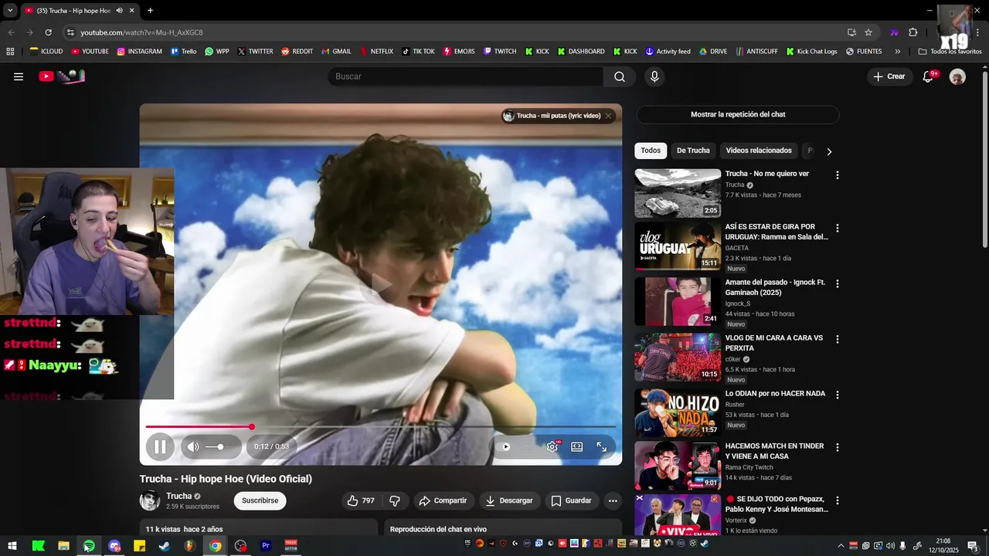989x556 pixels.
Task: Open Trucha - No me quiero ver thumbnail
Action: [678, 193]
